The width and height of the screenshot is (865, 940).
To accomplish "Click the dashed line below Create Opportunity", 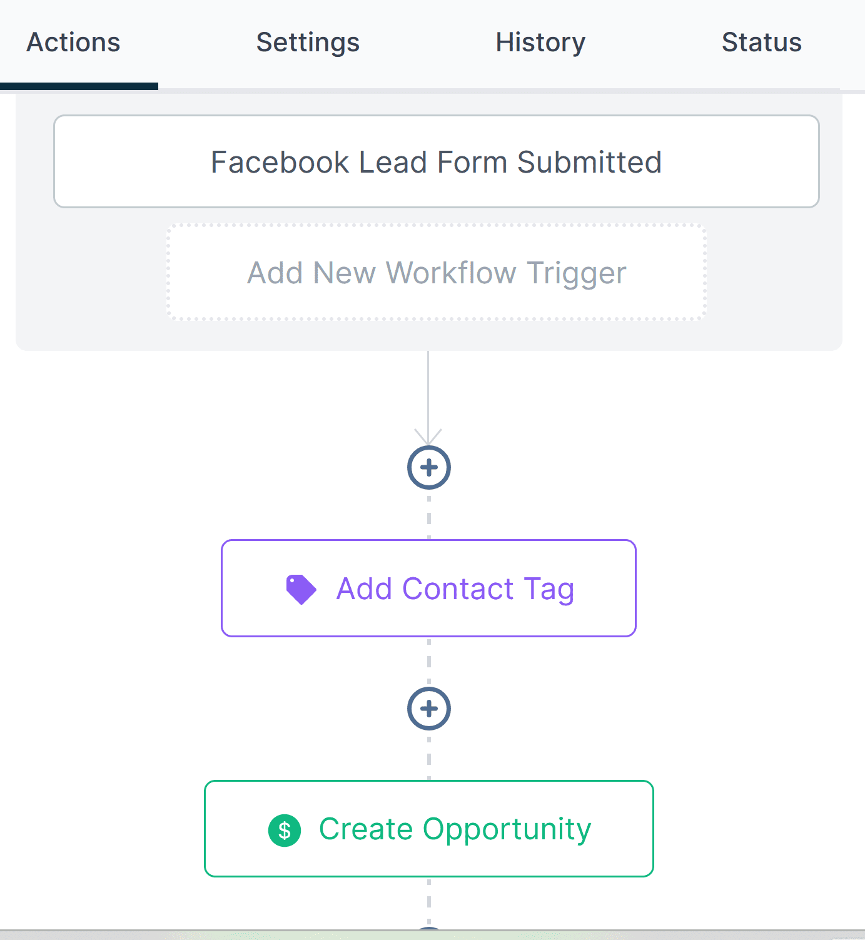I will pyautogui.click(x=429, y=901).
